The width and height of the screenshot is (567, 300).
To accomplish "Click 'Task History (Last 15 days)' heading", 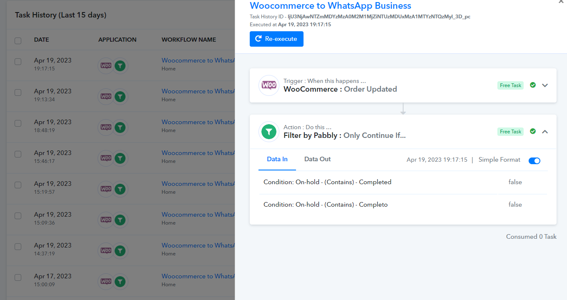I will pos(61,15).
